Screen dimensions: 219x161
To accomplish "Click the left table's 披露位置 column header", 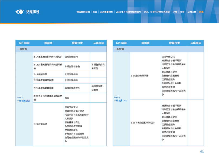I will pyautogui.click(x=77, y=43).
